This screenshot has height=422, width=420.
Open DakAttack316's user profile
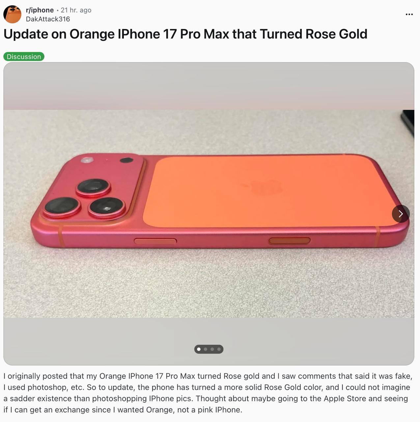point(48,19)
